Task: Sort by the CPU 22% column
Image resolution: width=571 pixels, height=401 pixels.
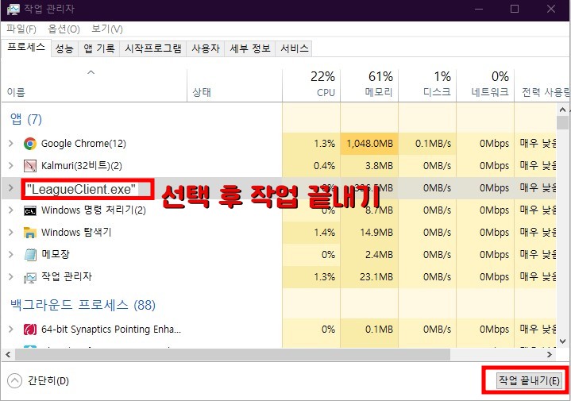Action: (x=311, y=86)
